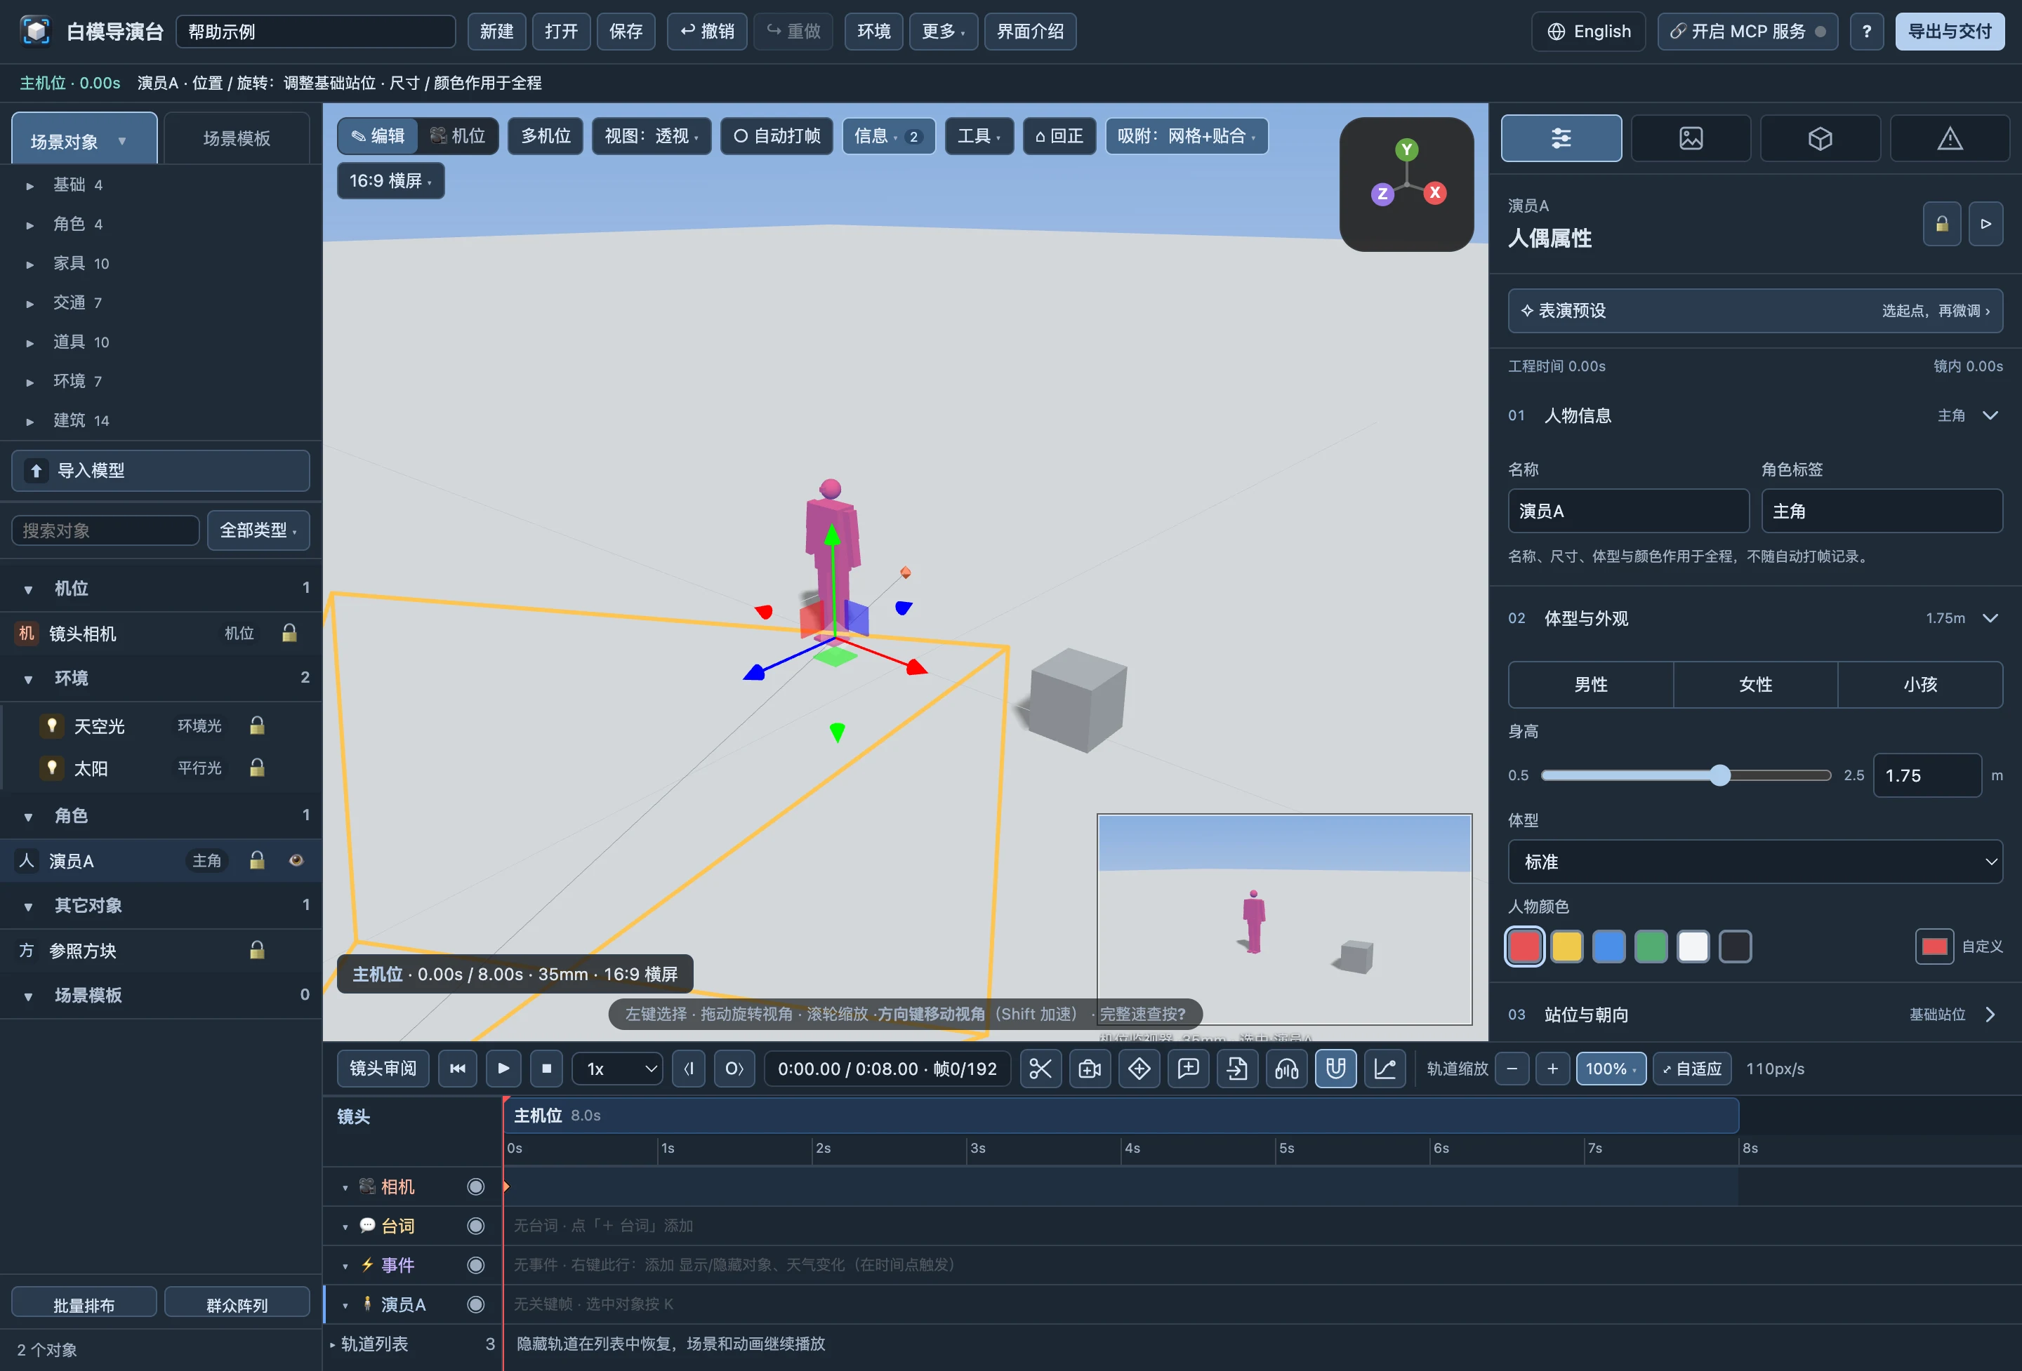The image size is (2022, 1371).
Task: Click the add comment bubble icon
Action: coord(1188,1069)
